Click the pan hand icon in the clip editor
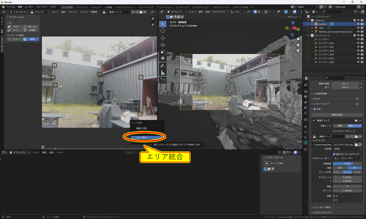Image resolution: width=366 pixels, height=219 pixels. coord(153,25)
